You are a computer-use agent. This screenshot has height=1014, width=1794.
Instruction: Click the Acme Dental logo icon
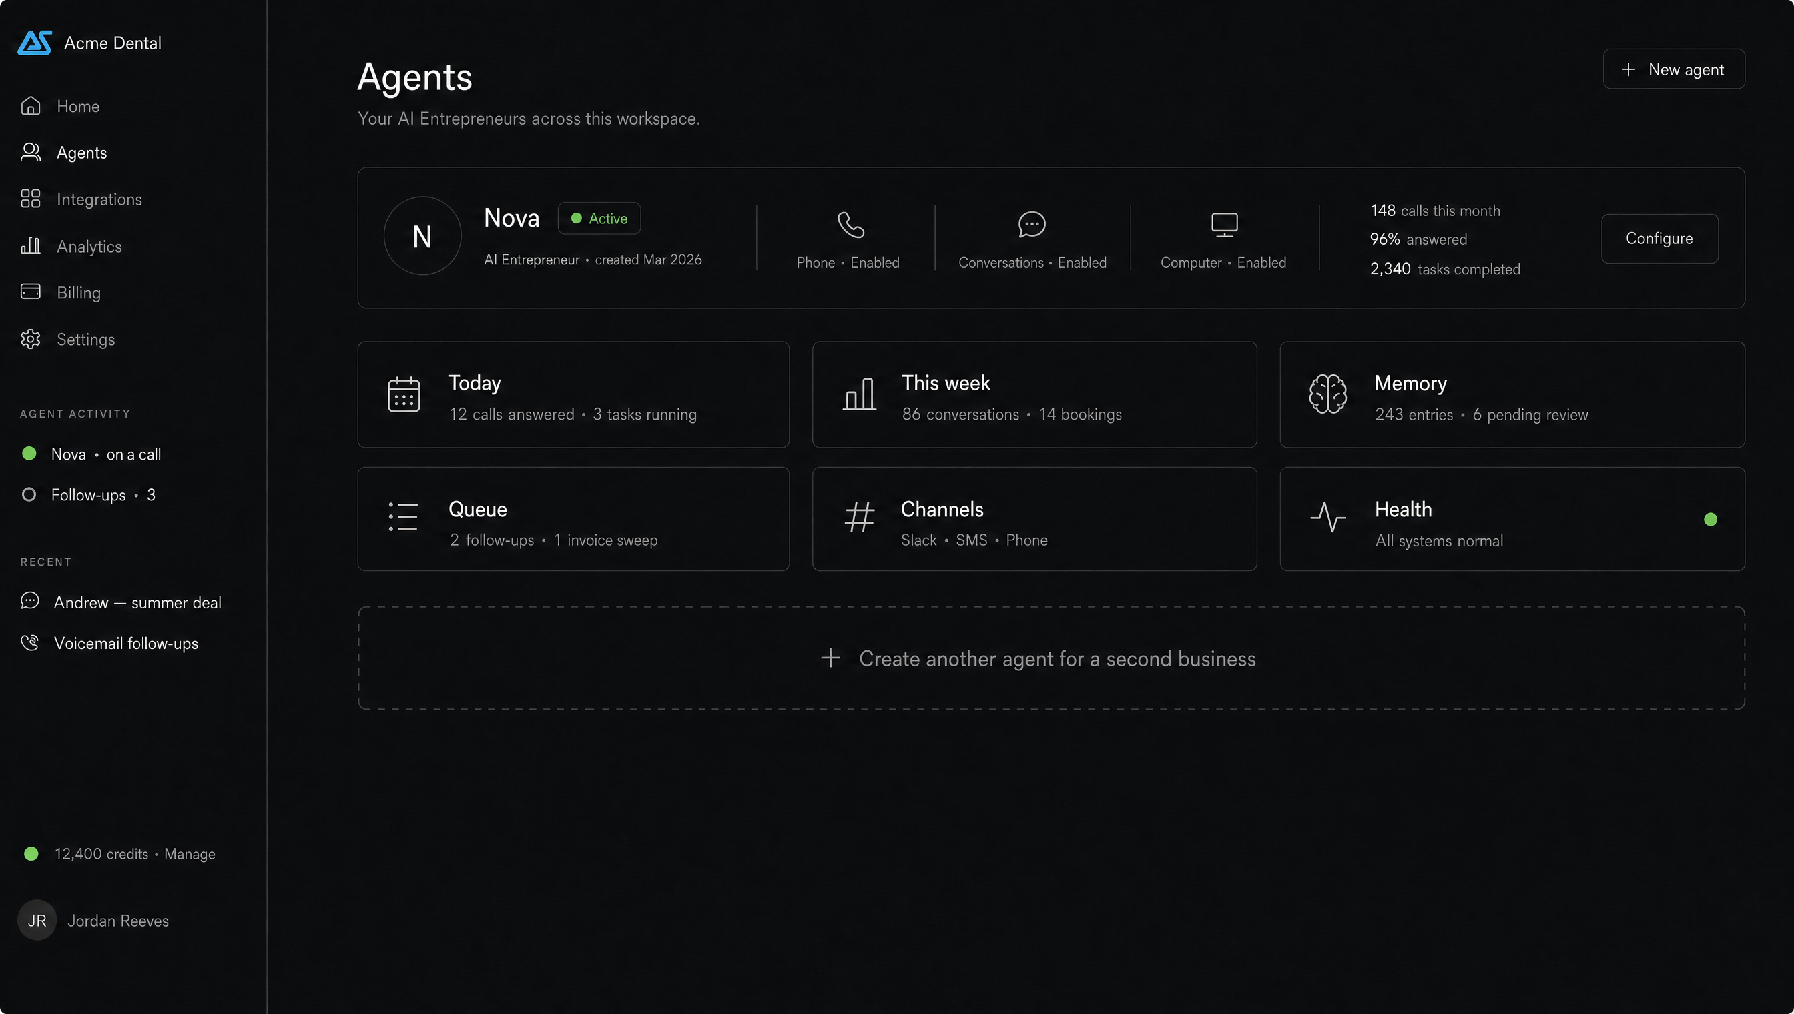coord(35,43)
